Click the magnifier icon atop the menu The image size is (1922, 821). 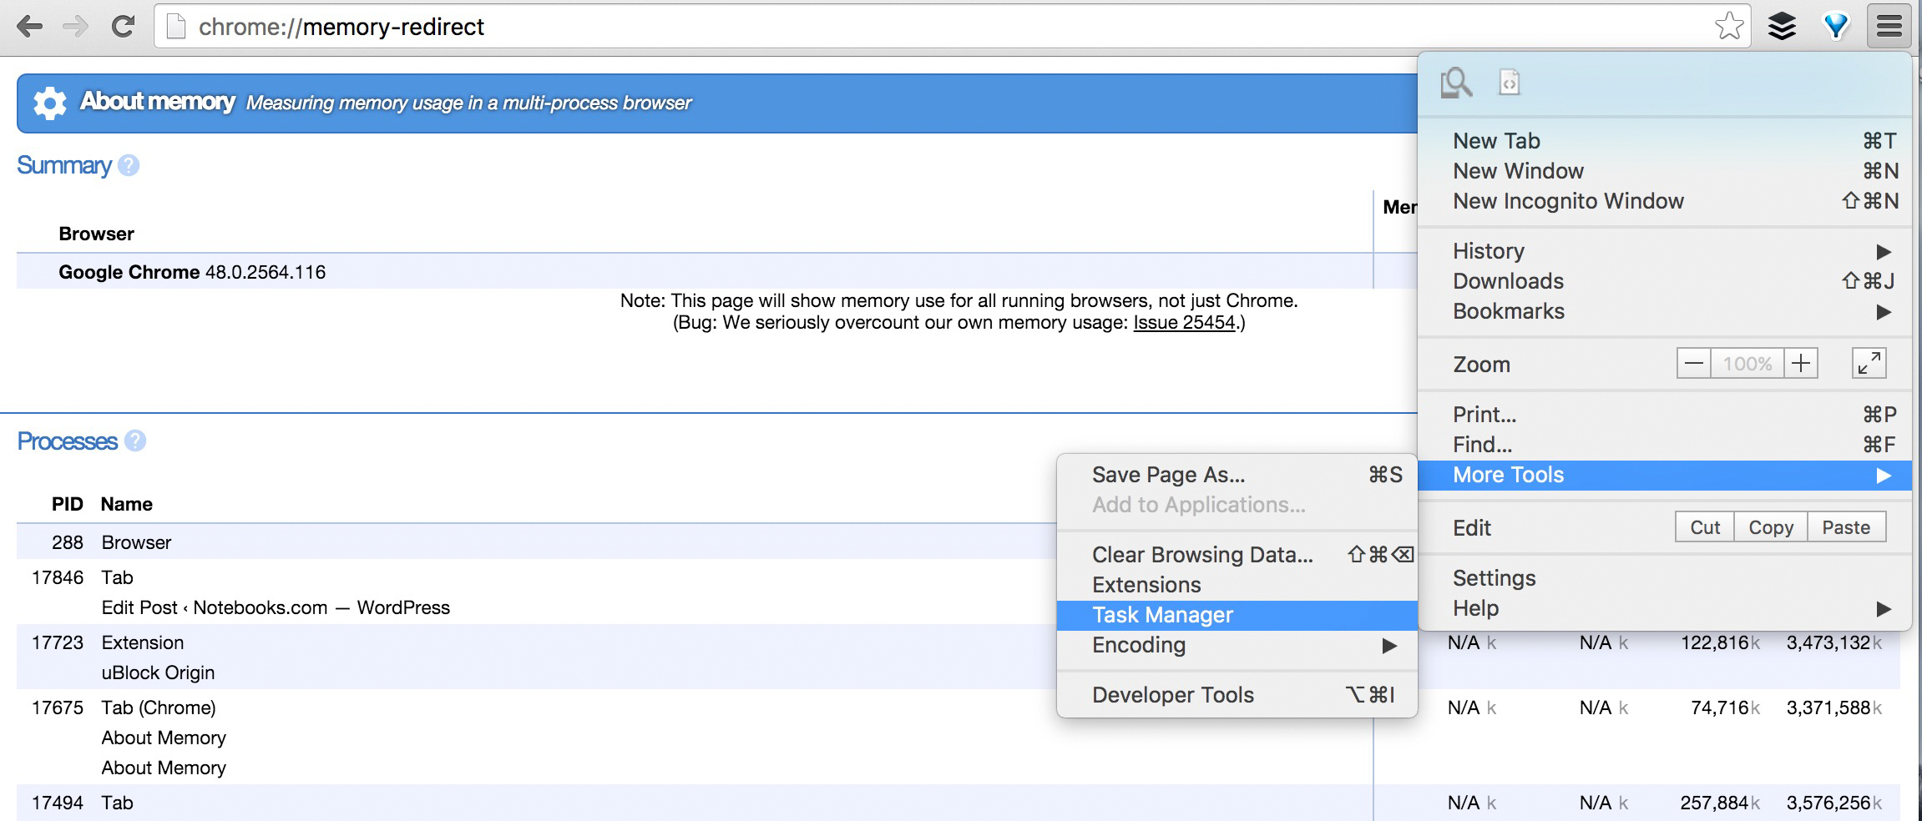1456,83
